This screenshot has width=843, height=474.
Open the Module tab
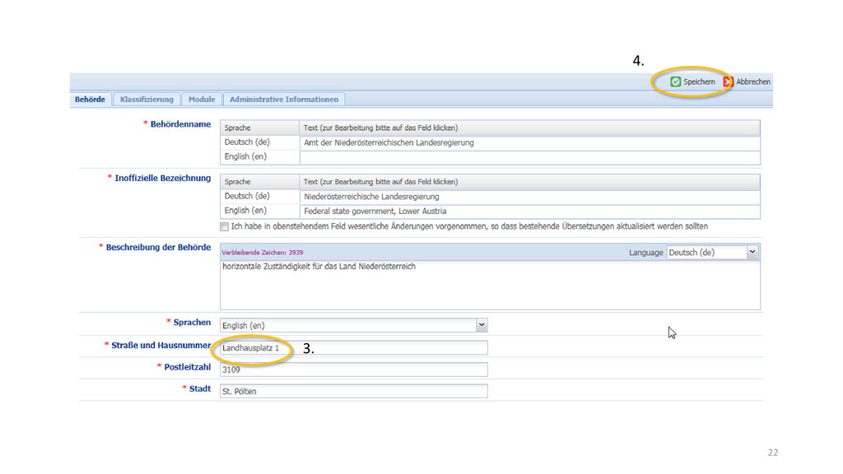tap(202, 100)
